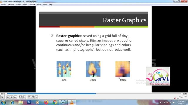
Task: Seek on the video progress bar
Action: [94, 94]
